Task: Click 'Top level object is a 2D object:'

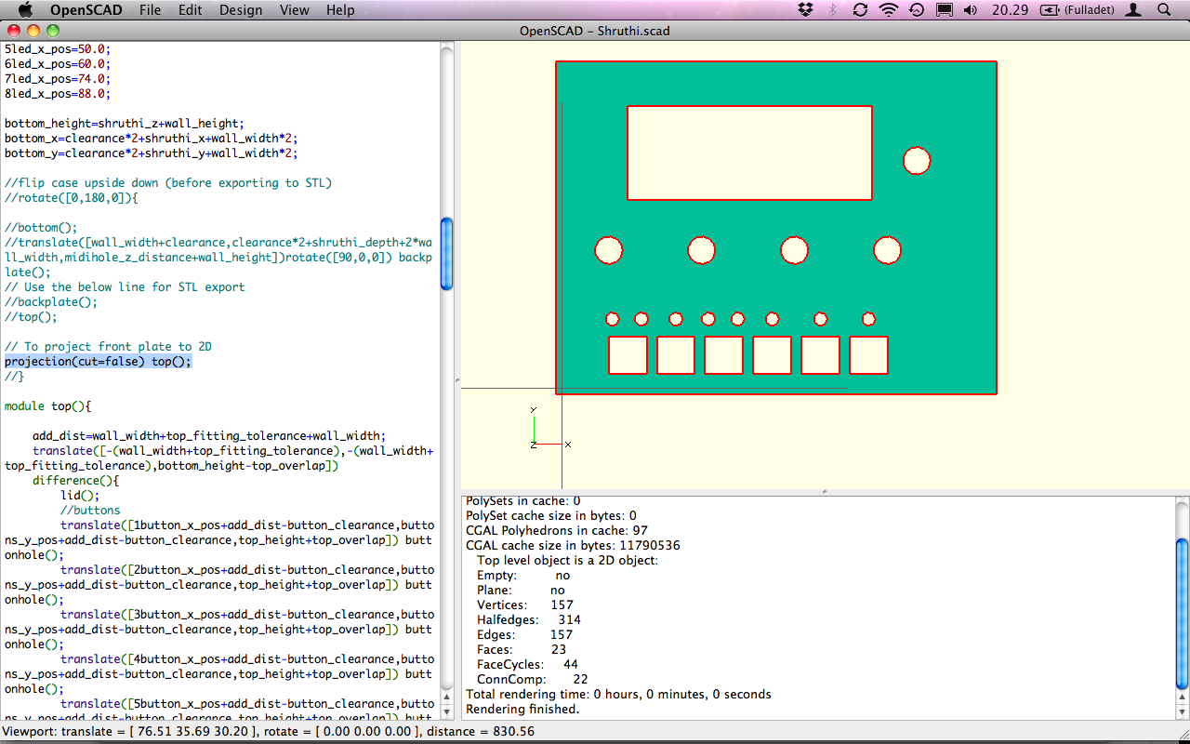Action: (567, 561)
